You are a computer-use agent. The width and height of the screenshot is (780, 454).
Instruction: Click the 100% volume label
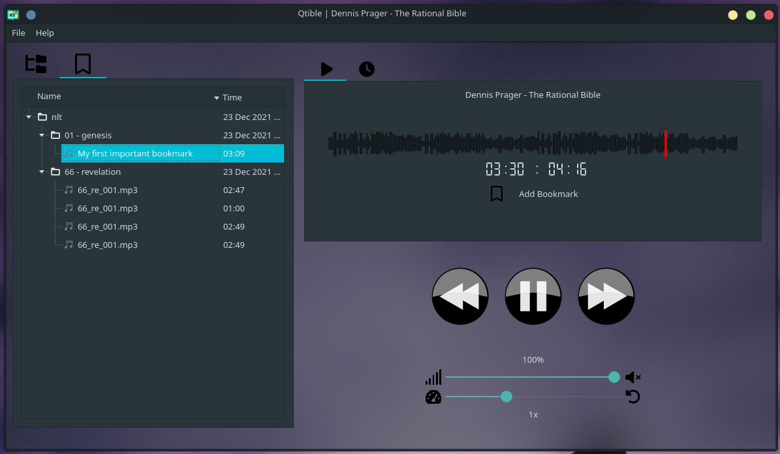533,359
